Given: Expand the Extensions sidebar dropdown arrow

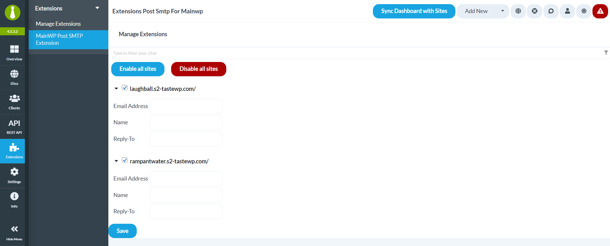Looking at the screenshot, I should pos(97,8).
